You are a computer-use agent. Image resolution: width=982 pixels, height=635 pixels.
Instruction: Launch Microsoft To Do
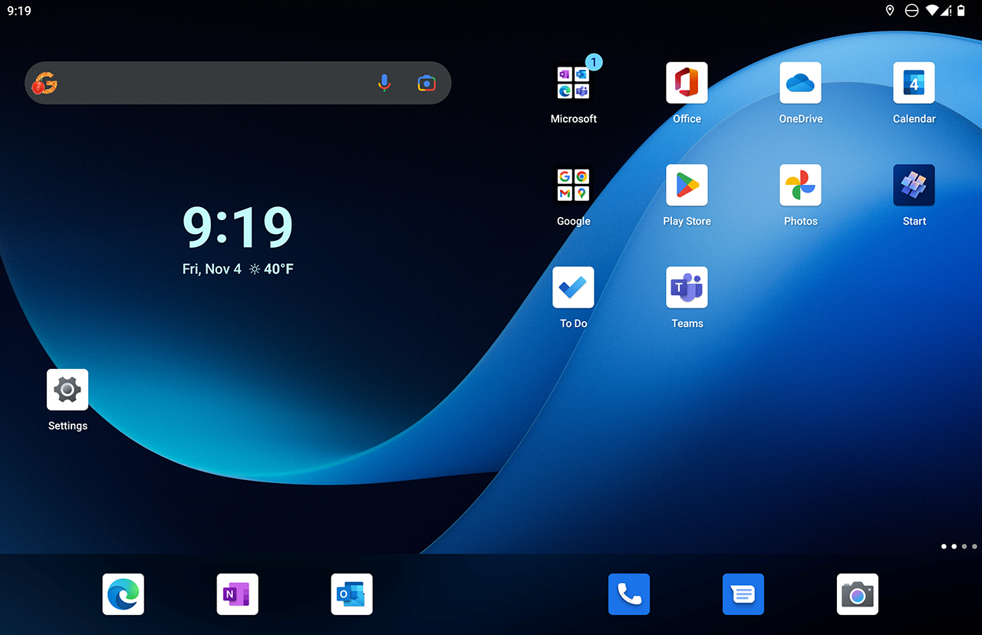(573, 287)
